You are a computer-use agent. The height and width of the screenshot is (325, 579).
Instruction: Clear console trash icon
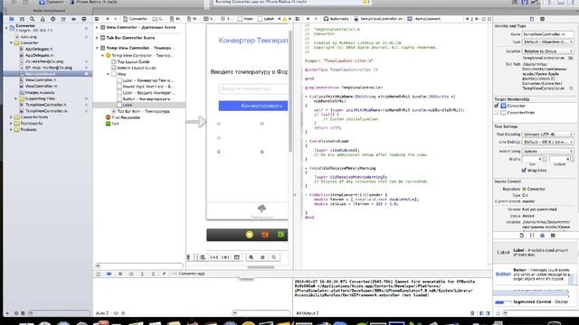(x=472, y=313)
